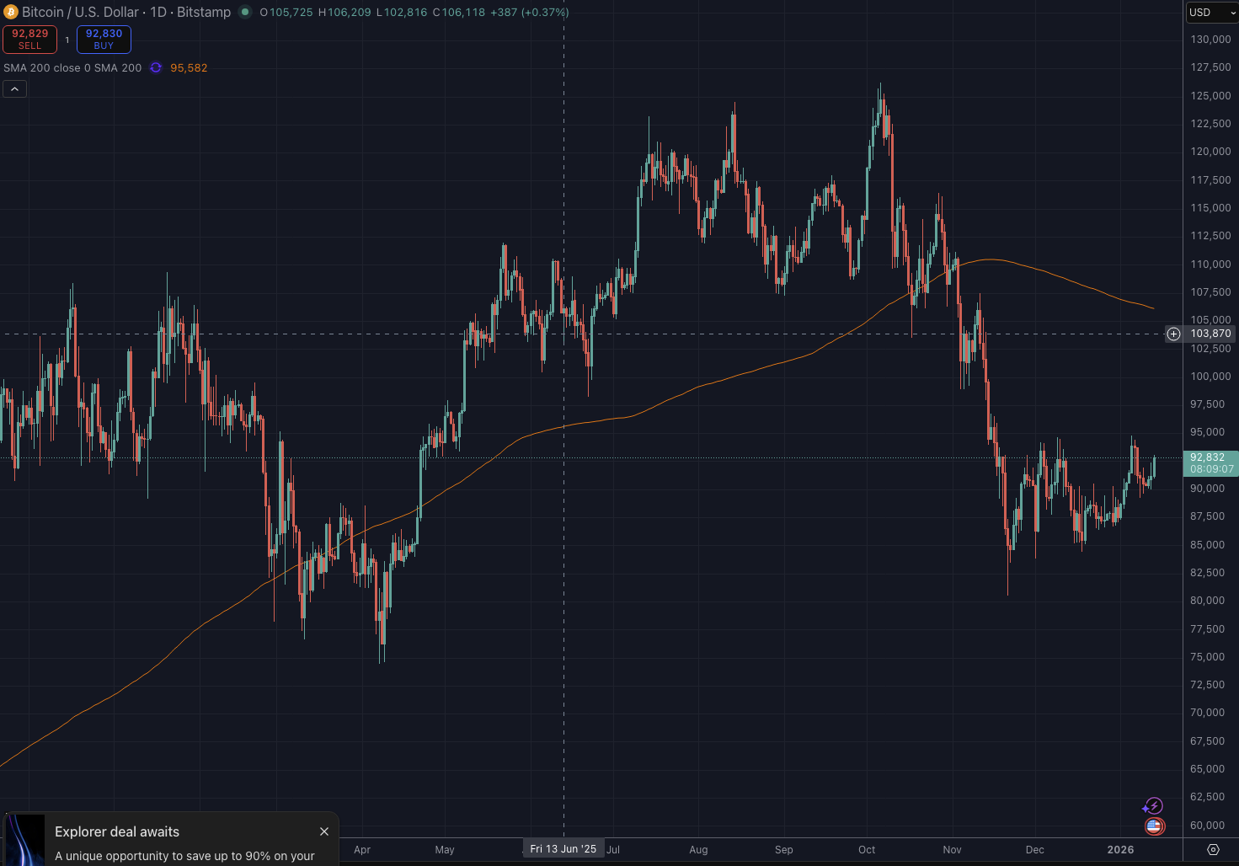This screenshot has height=866, width=1239.
Task: Click the 60,000 price axis label
Action: click(1208, 826)
